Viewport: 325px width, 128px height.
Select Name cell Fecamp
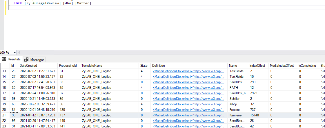238,110
